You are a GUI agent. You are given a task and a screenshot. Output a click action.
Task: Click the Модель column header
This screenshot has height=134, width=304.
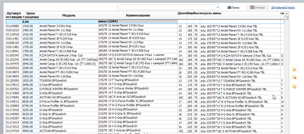pyautogui.click(x=69, y=15)
